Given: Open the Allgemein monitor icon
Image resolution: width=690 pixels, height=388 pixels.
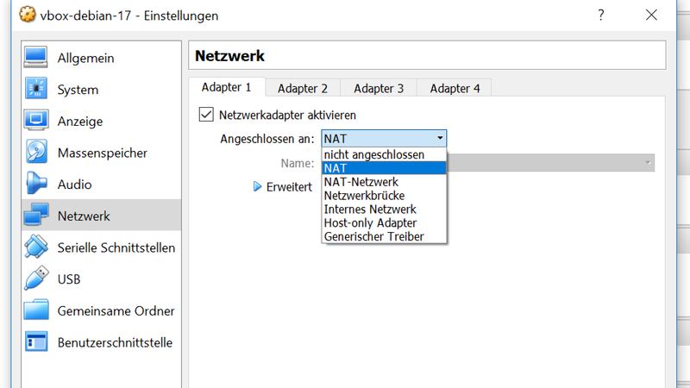Looking at the screenshot, I should 35,58.
